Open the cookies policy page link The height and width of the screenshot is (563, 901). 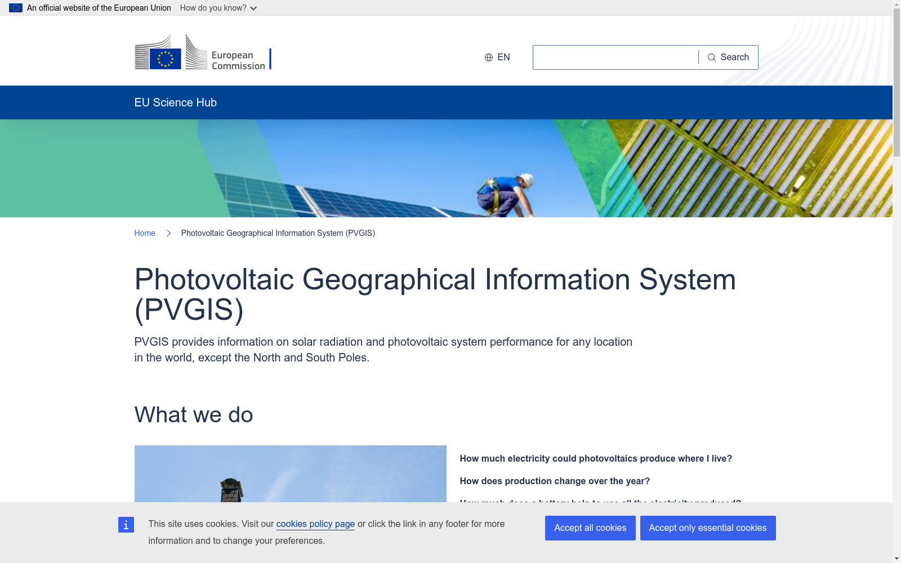click(315, 524)
